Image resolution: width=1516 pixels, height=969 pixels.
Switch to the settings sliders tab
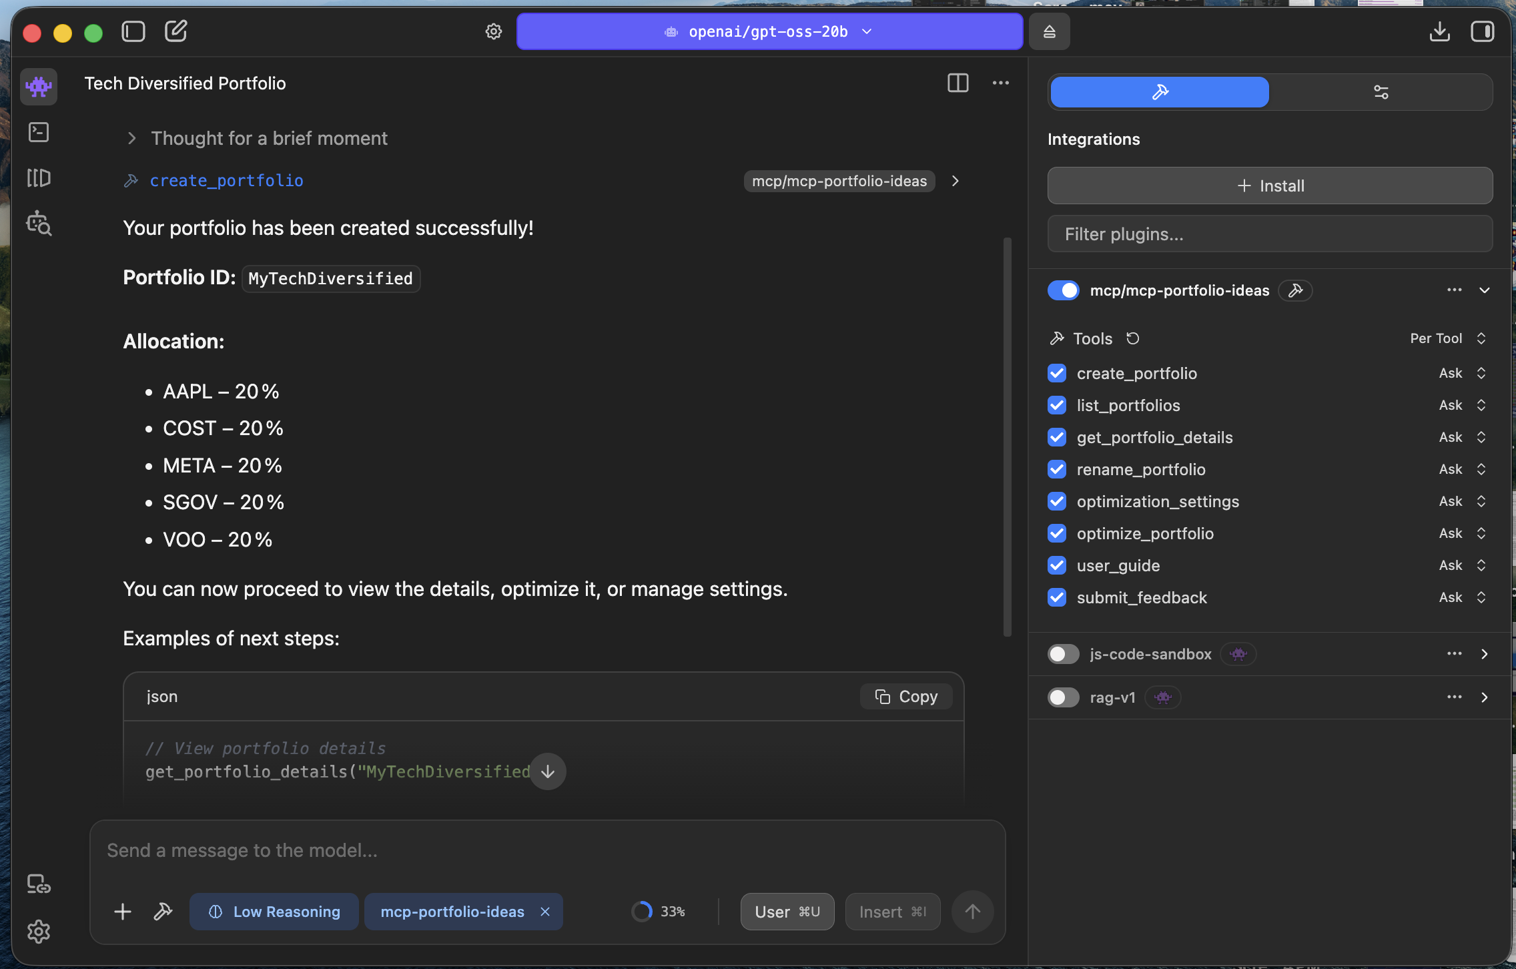click(1381, 92)
